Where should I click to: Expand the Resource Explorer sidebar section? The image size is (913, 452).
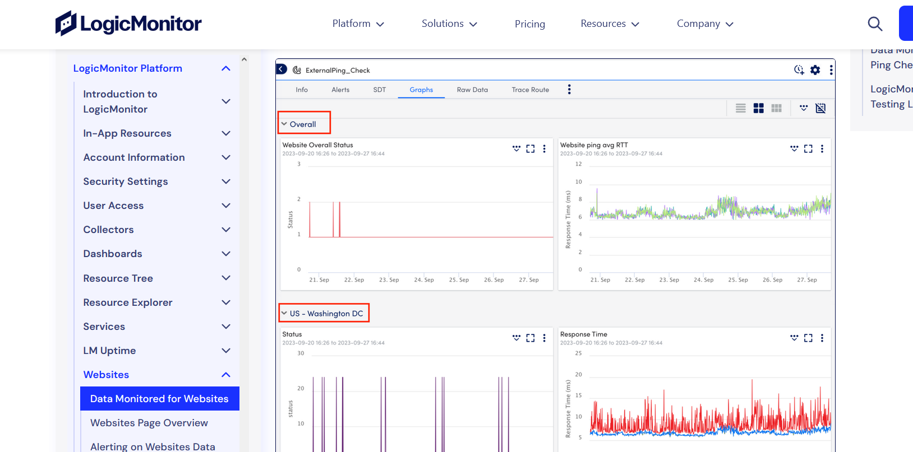[226, 302]
